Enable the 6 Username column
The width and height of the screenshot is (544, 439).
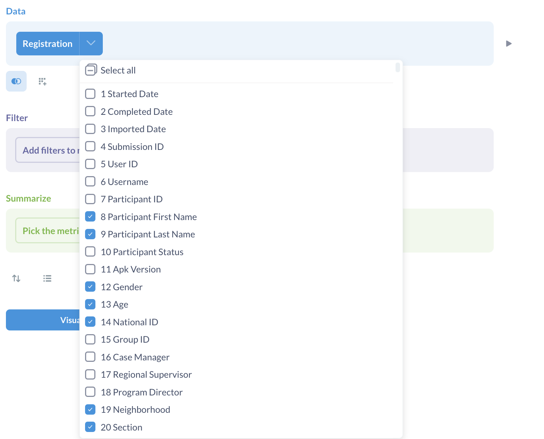click(90, 181)
